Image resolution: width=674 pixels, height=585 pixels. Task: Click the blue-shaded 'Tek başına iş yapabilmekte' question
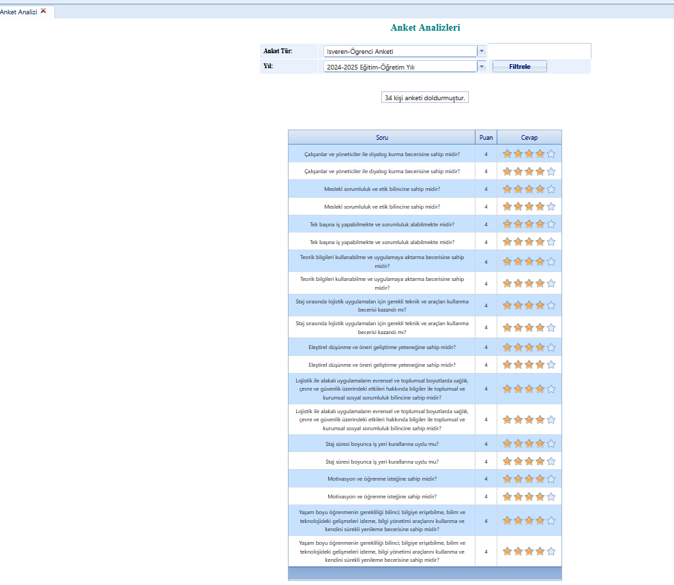pos(382,224)
